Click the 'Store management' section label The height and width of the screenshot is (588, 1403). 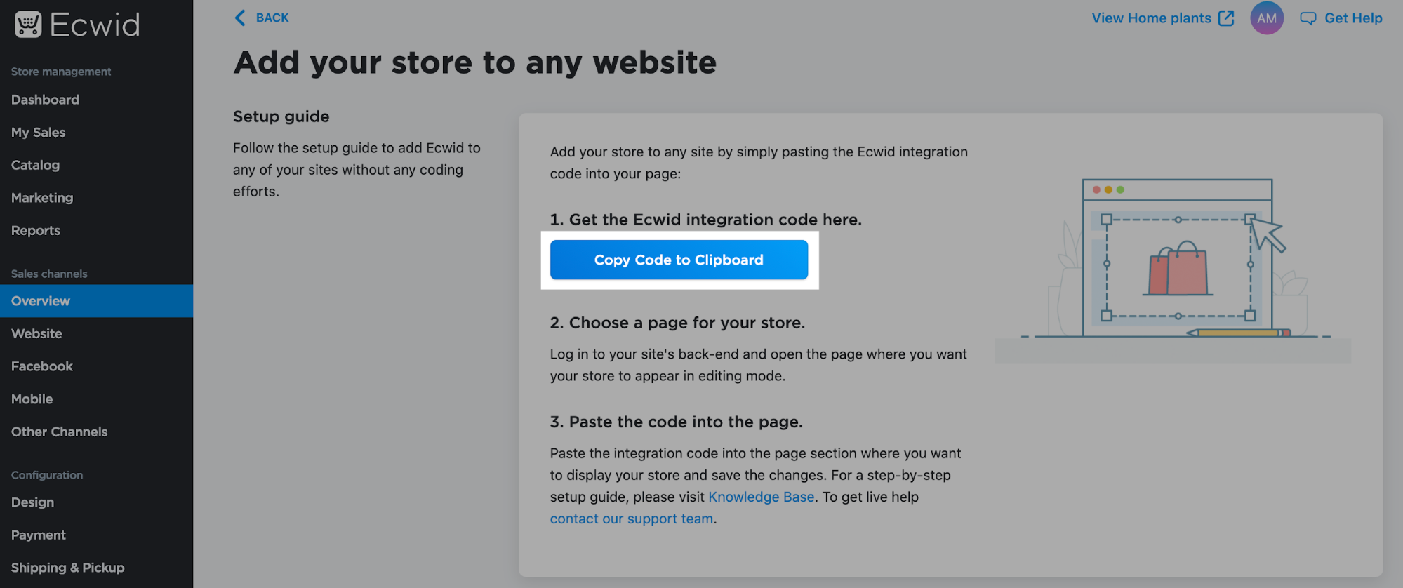click(61, 72)
